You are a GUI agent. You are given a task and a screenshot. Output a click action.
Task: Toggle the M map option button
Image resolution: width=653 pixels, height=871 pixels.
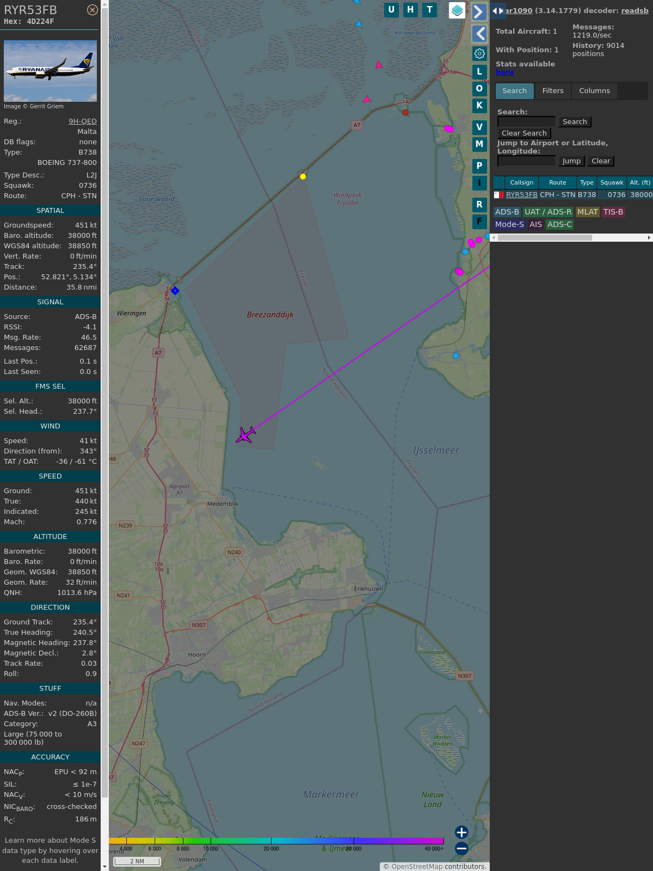pyautogui.click(x=479, y=144)
